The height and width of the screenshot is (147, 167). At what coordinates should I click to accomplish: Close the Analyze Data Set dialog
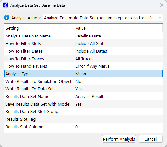tap(162, 5)
